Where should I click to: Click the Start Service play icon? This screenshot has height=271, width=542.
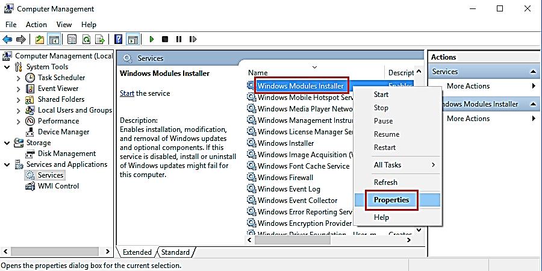coord(152,39)
